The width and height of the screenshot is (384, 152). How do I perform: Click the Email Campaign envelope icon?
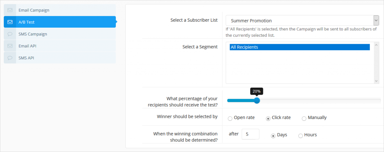pos(10,10)
